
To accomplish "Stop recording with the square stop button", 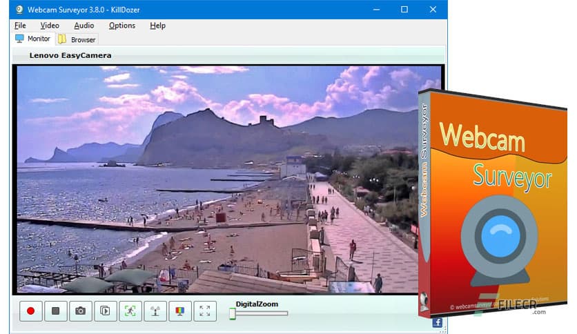I will point(56,311).
